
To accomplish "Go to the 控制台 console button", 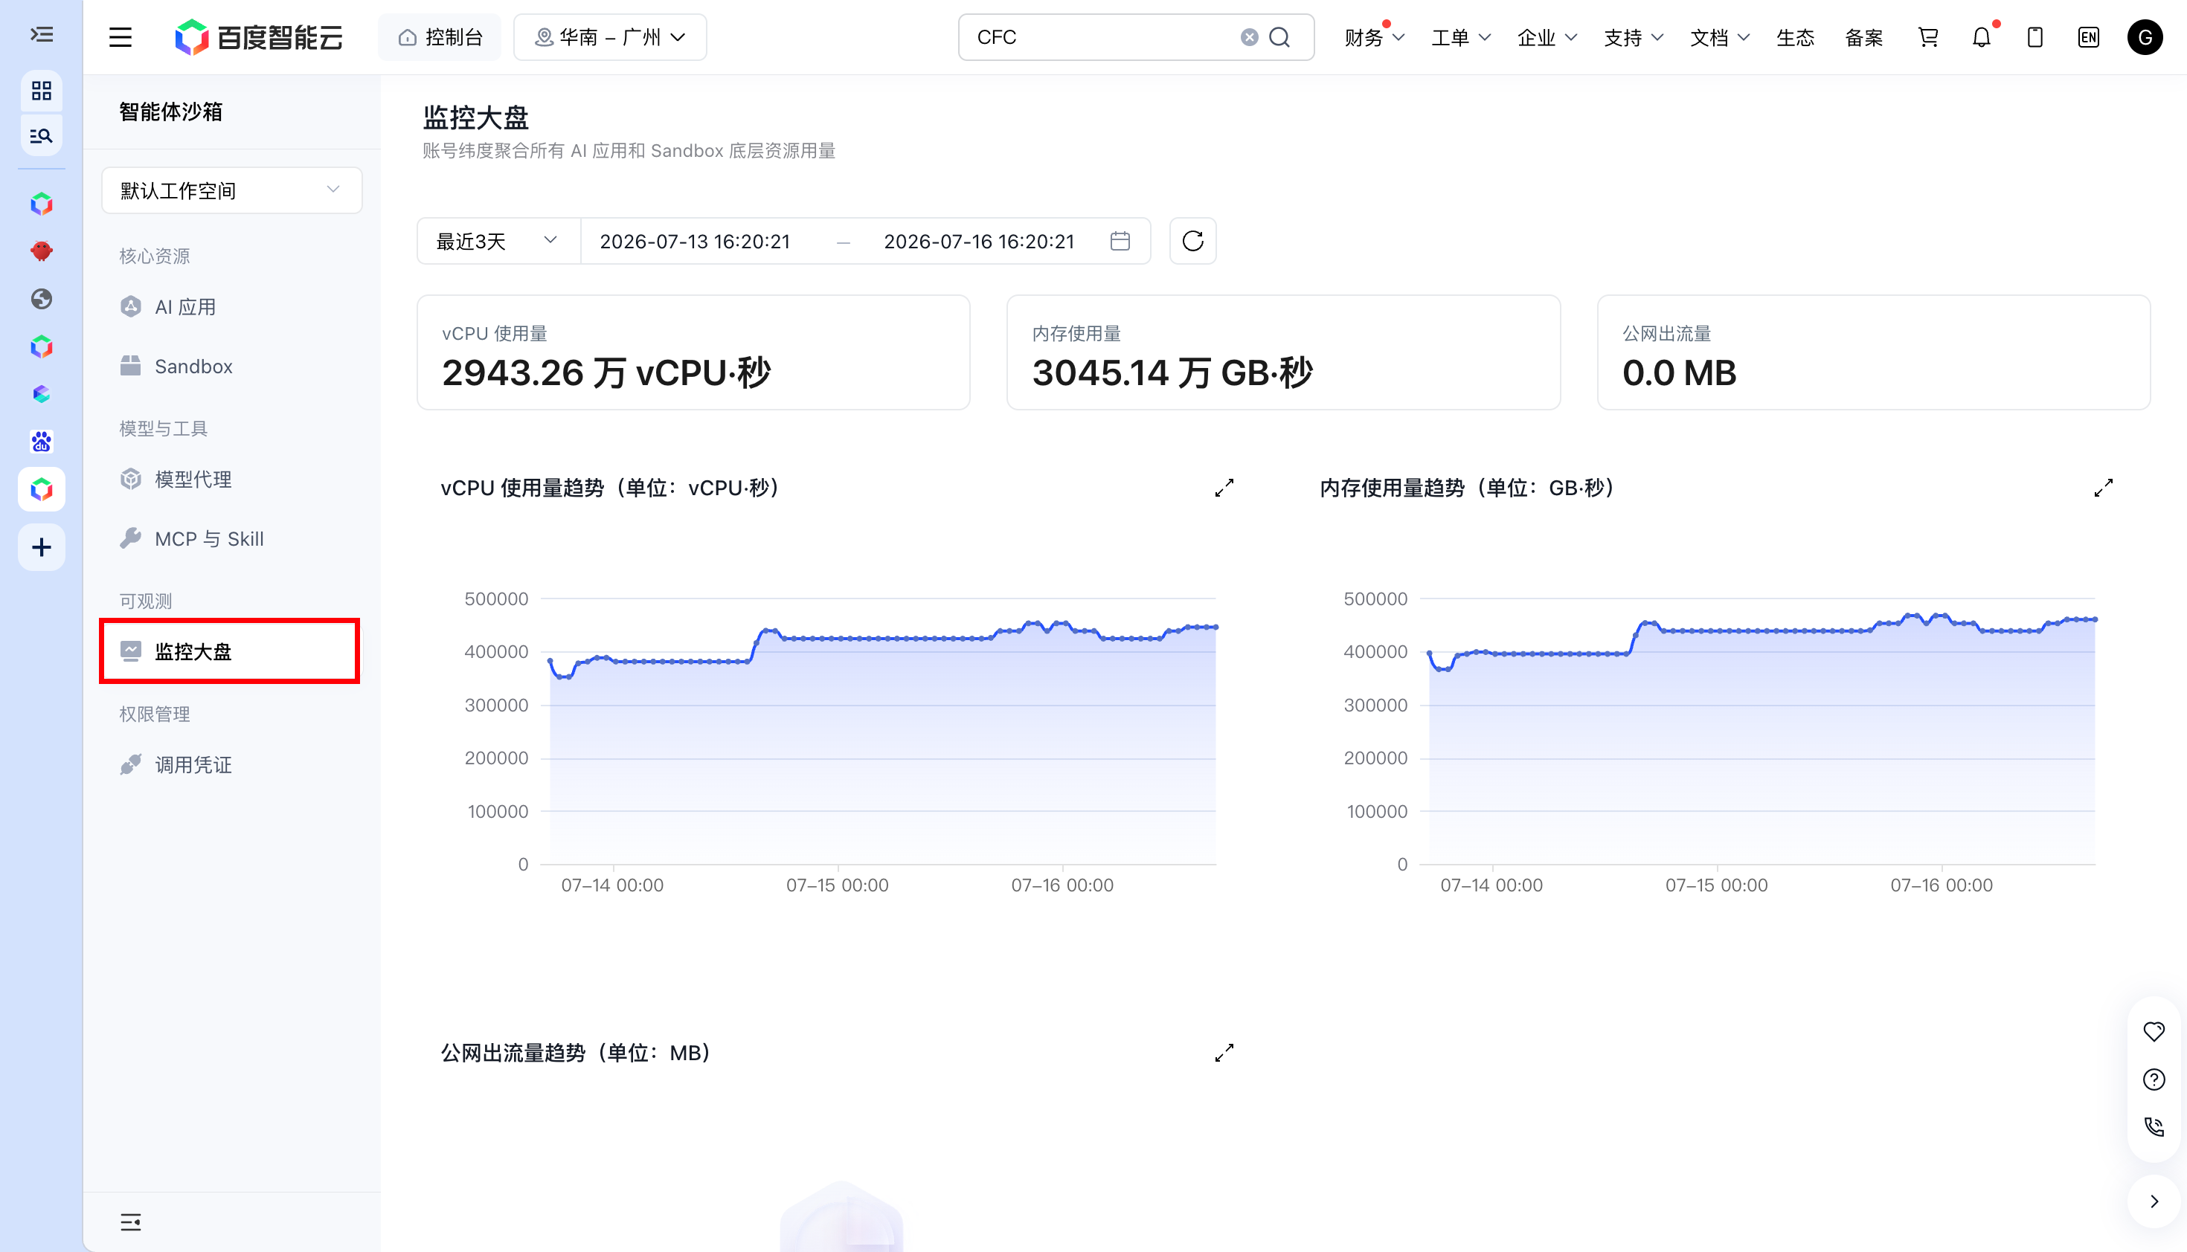I will [x=440, y=37].
